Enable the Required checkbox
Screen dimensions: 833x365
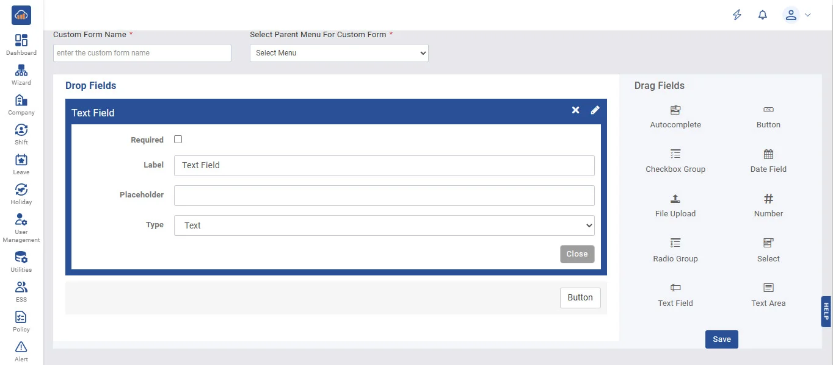(x=178, y=140)
